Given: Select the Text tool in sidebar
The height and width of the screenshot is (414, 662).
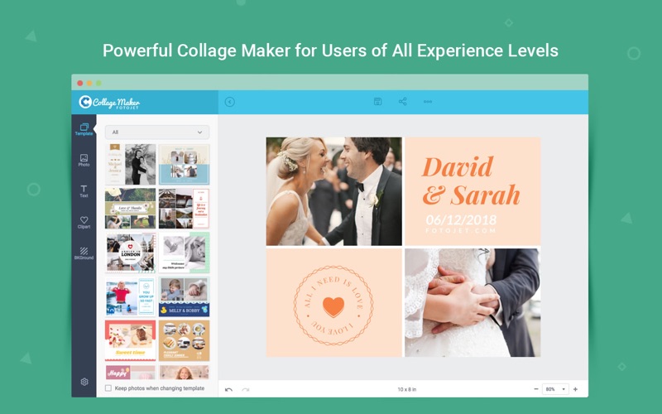Looking at the screenshot, I should click(x=84, y=191).
